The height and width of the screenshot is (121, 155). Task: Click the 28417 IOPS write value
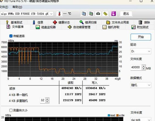97,94
